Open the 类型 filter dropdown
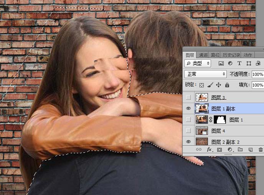Viewport: 264px width, 195px height. pyautogui.click(x=198, y=63)
